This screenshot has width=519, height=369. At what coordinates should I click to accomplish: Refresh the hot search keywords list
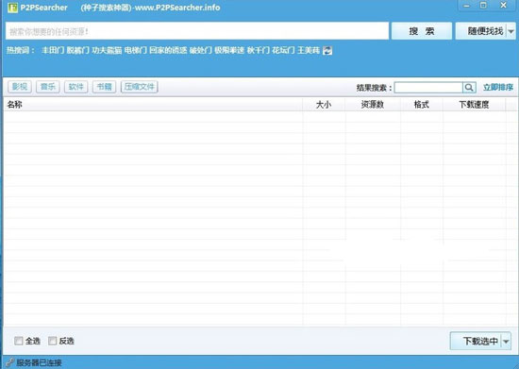click(x=327, y=51)
